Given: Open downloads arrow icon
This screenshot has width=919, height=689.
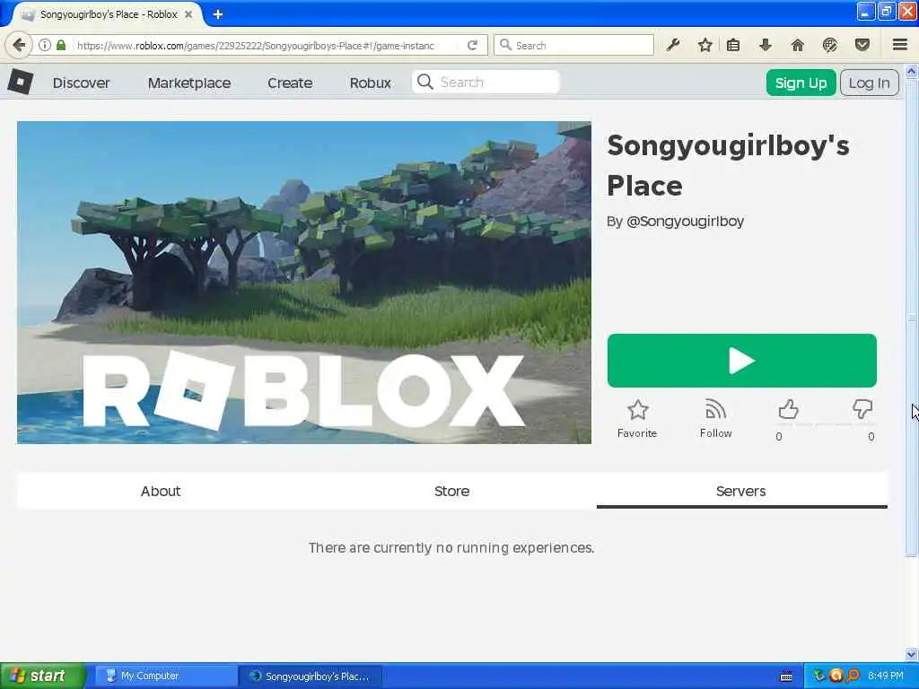Looking at the screenshot, I should (766, 45).
